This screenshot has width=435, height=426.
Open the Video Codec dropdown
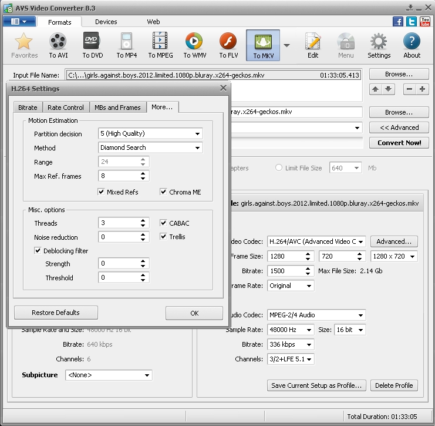(360, 241)
